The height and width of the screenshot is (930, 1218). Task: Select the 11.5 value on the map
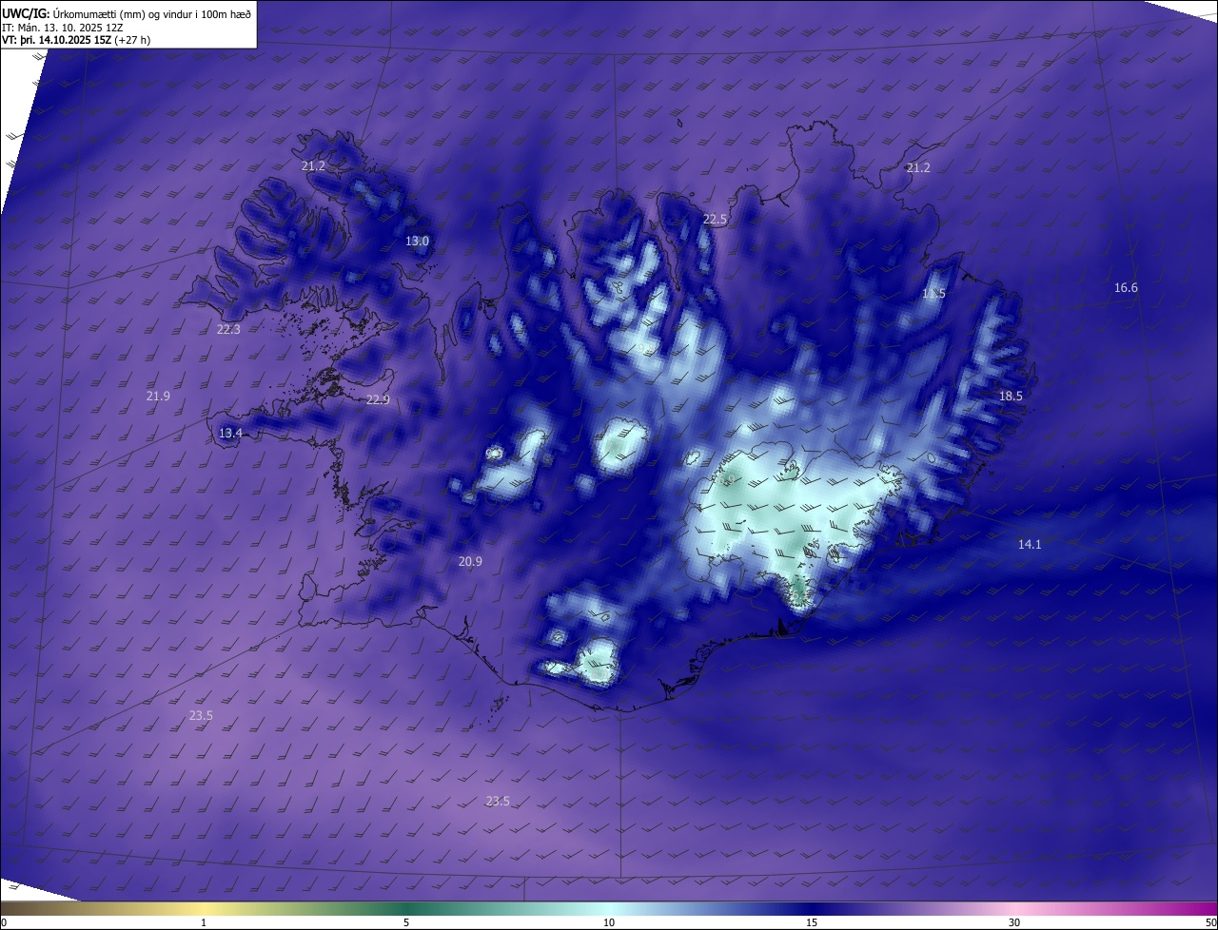(933, 294)
